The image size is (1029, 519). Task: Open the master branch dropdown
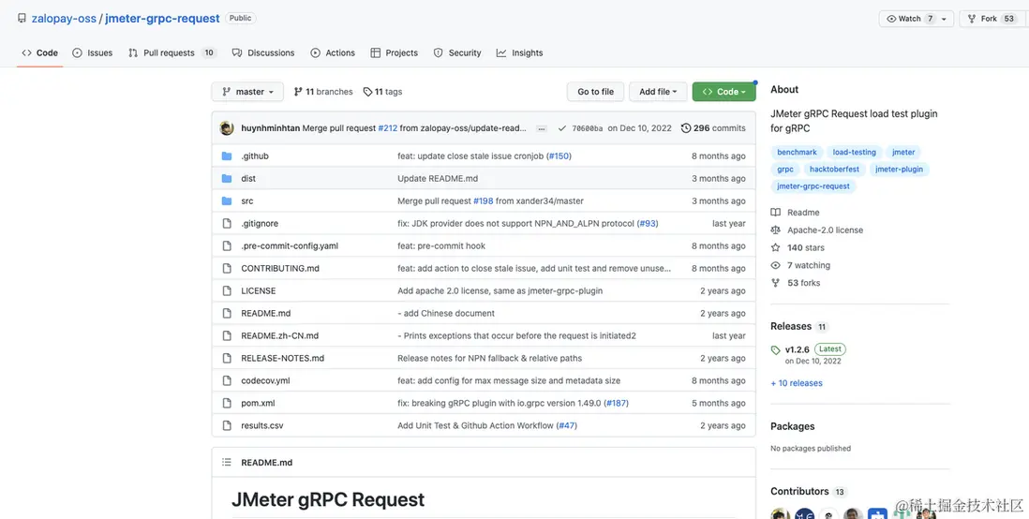point(247,92)
